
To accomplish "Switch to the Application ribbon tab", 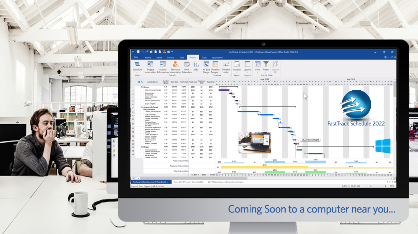I will click(217, 57).
